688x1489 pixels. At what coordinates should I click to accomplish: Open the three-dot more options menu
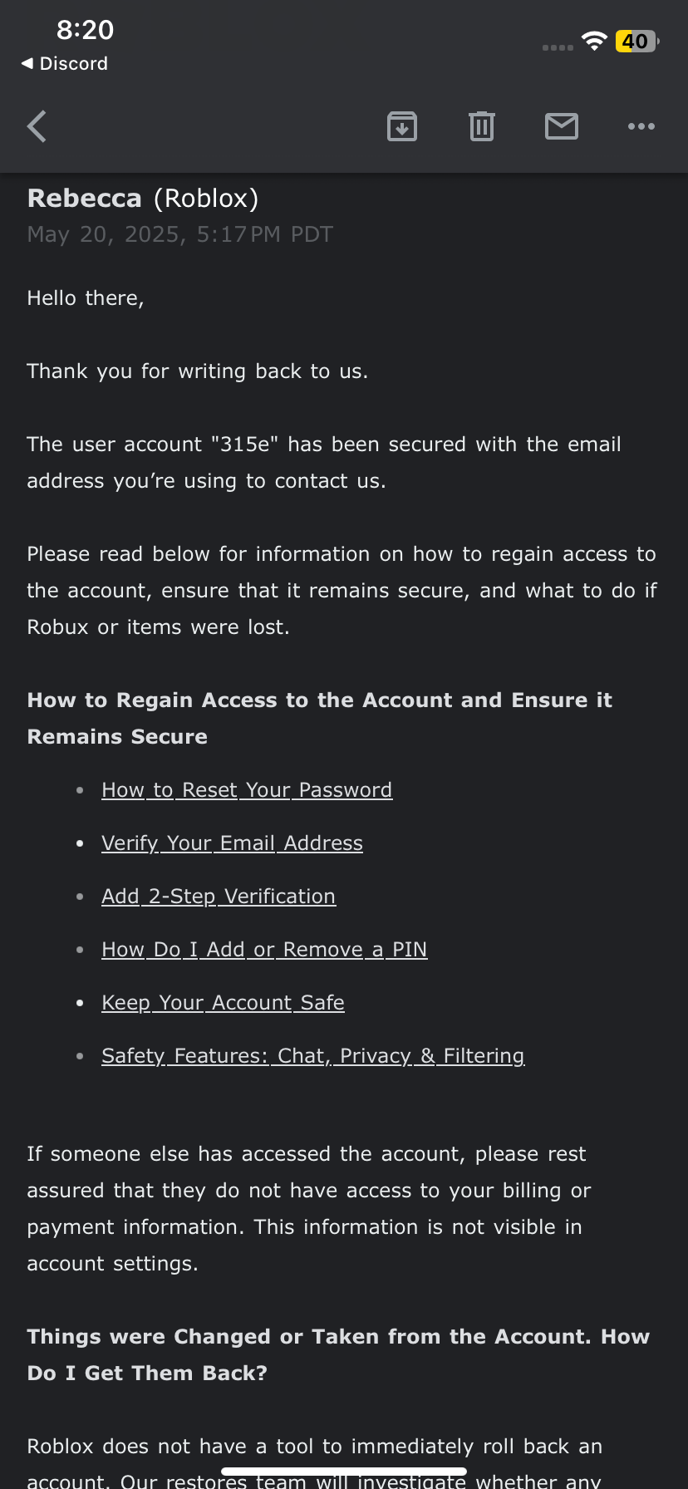tap(641, 126)
